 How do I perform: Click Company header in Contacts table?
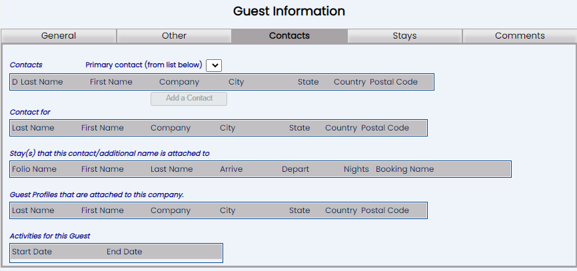179,82
